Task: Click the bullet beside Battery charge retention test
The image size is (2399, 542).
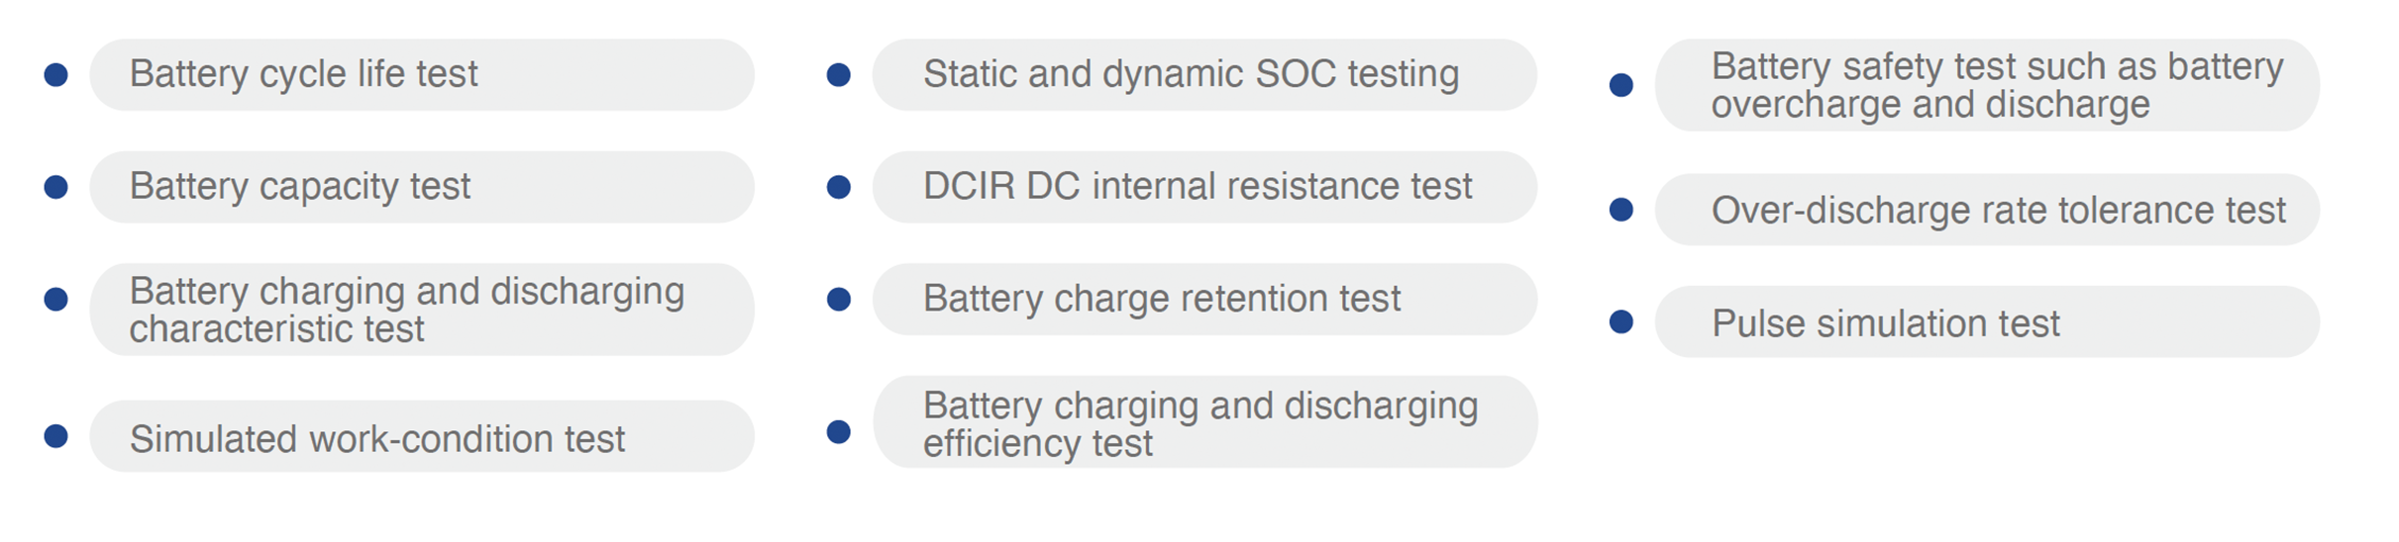Action: [839, 299]
